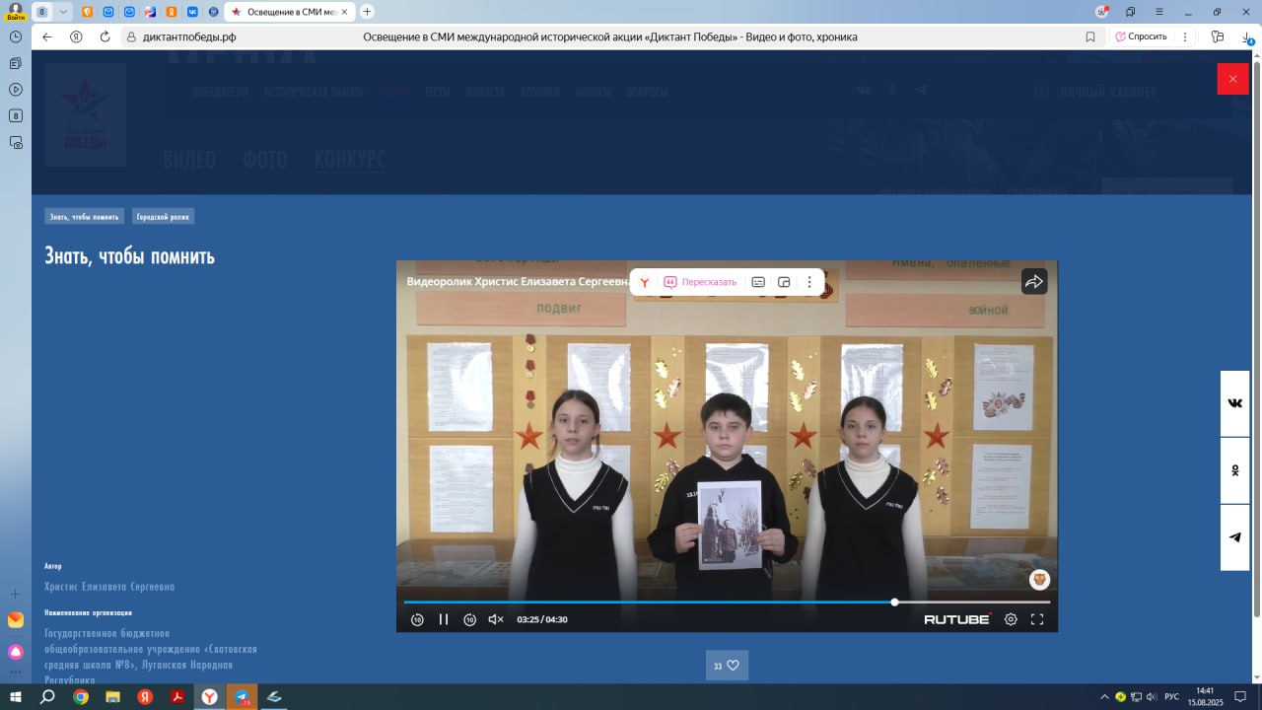Toggle subtitles icon in video popup
This screenshot has height=710, width=1262.
tap(758, 282)
